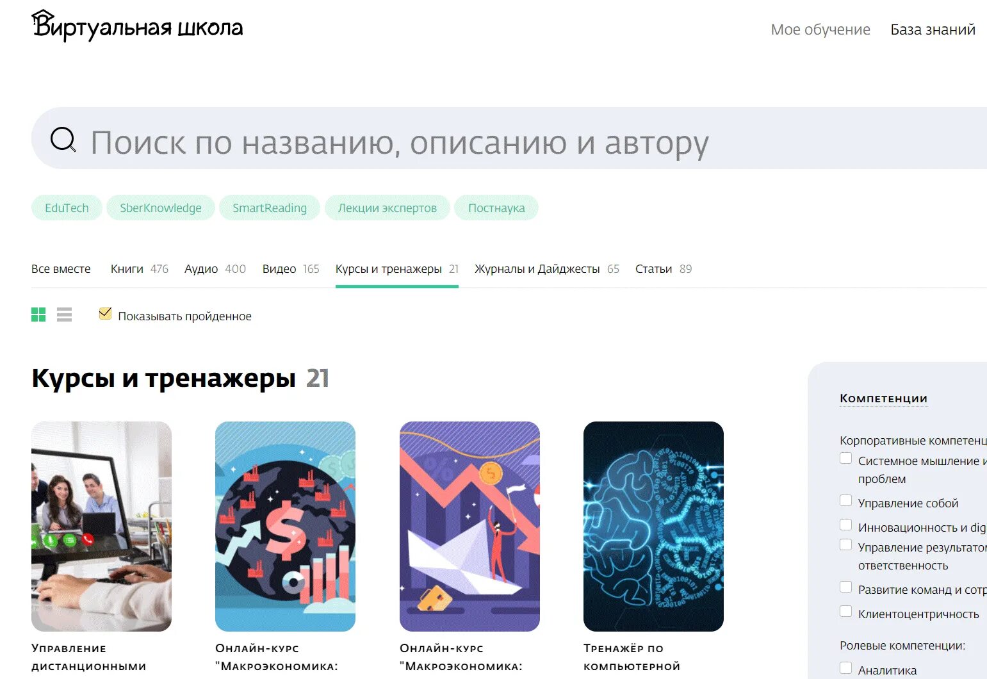Switch to list view layout icon
The width and height of the screenshot is (987, 679).
tap(64, 315)
